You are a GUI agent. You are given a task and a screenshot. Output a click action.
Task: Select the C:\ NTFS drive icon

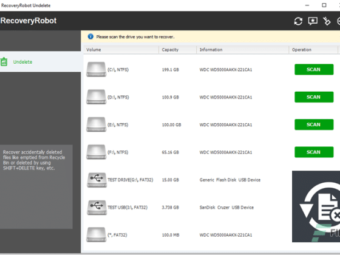pyautogui.click(x=97, y=69)
